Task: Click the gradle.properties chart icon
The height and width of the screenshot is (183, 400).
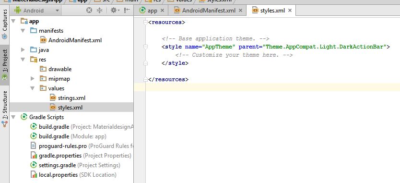Action: click(x=34, y=156)
